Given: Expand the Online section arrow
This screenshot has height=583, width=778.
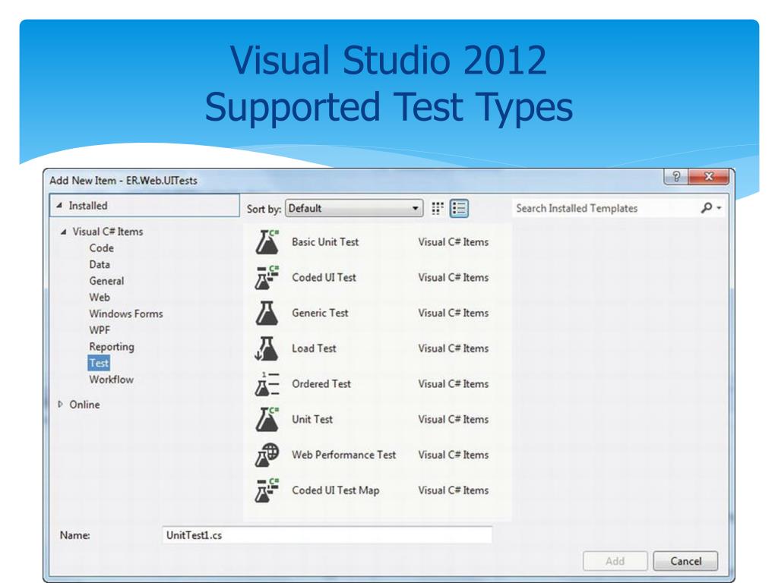Looking at the screenshot, I should tap(61, 405).
